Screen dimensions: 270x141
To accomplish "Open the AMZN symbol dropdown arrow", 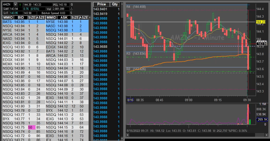I will [15, 5].
